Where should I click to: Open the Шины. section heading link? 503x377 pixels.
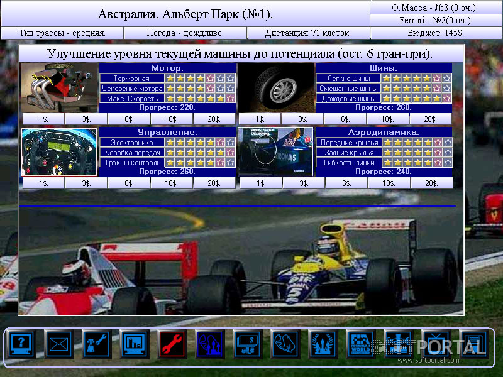[384, 68]
